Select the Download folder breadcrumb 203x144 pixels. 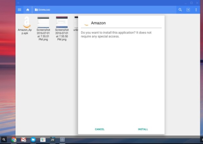click(x=42, y=10)
